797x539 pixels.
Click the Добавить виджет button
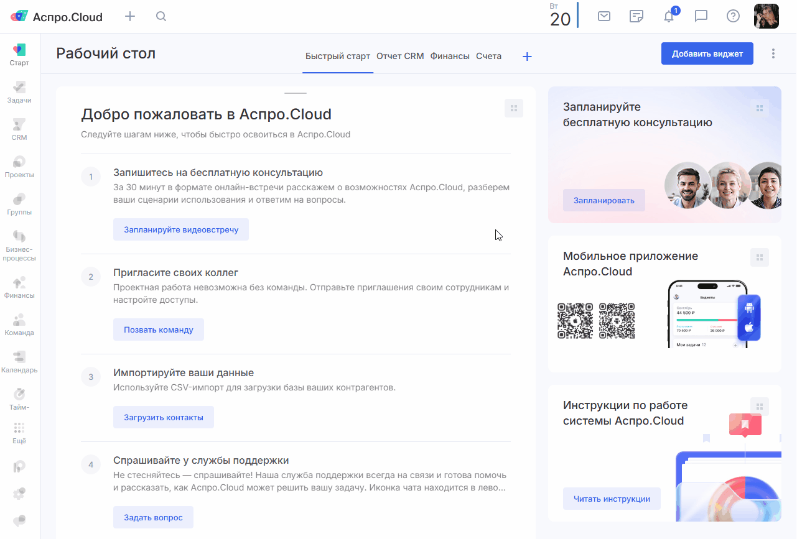(x=707, y=53)
